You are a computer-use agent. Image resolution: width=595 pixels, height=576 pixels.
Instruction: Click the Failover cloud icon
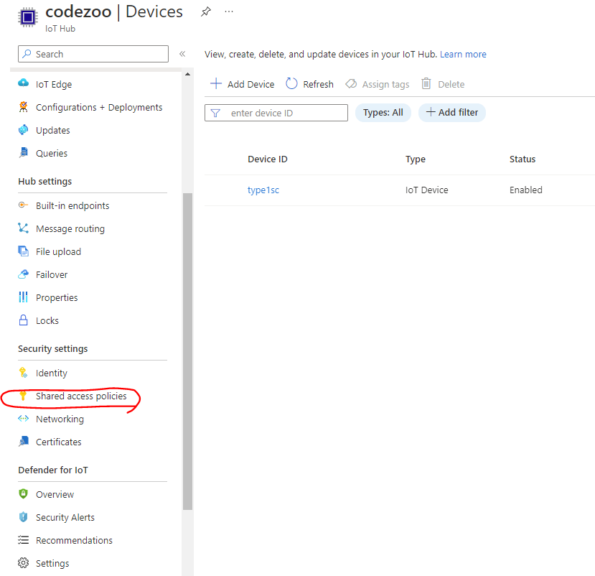[x=23, y=274]
